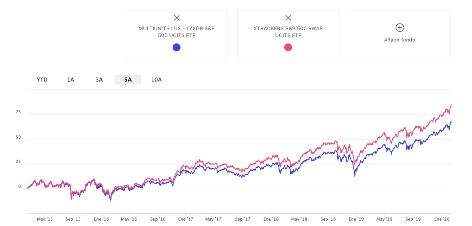472x226 pixels.
Task: Click the 50 value on y-axis
Action: (x=18, y=137)
